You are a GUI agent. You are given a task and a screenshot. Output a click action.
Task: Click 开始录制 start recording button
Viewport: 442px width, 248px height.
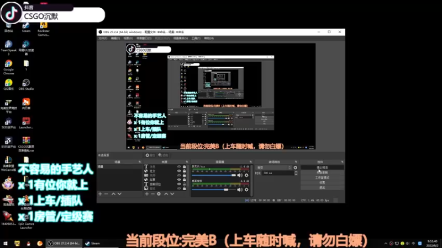pyautogui.click(x=322, y=172)
